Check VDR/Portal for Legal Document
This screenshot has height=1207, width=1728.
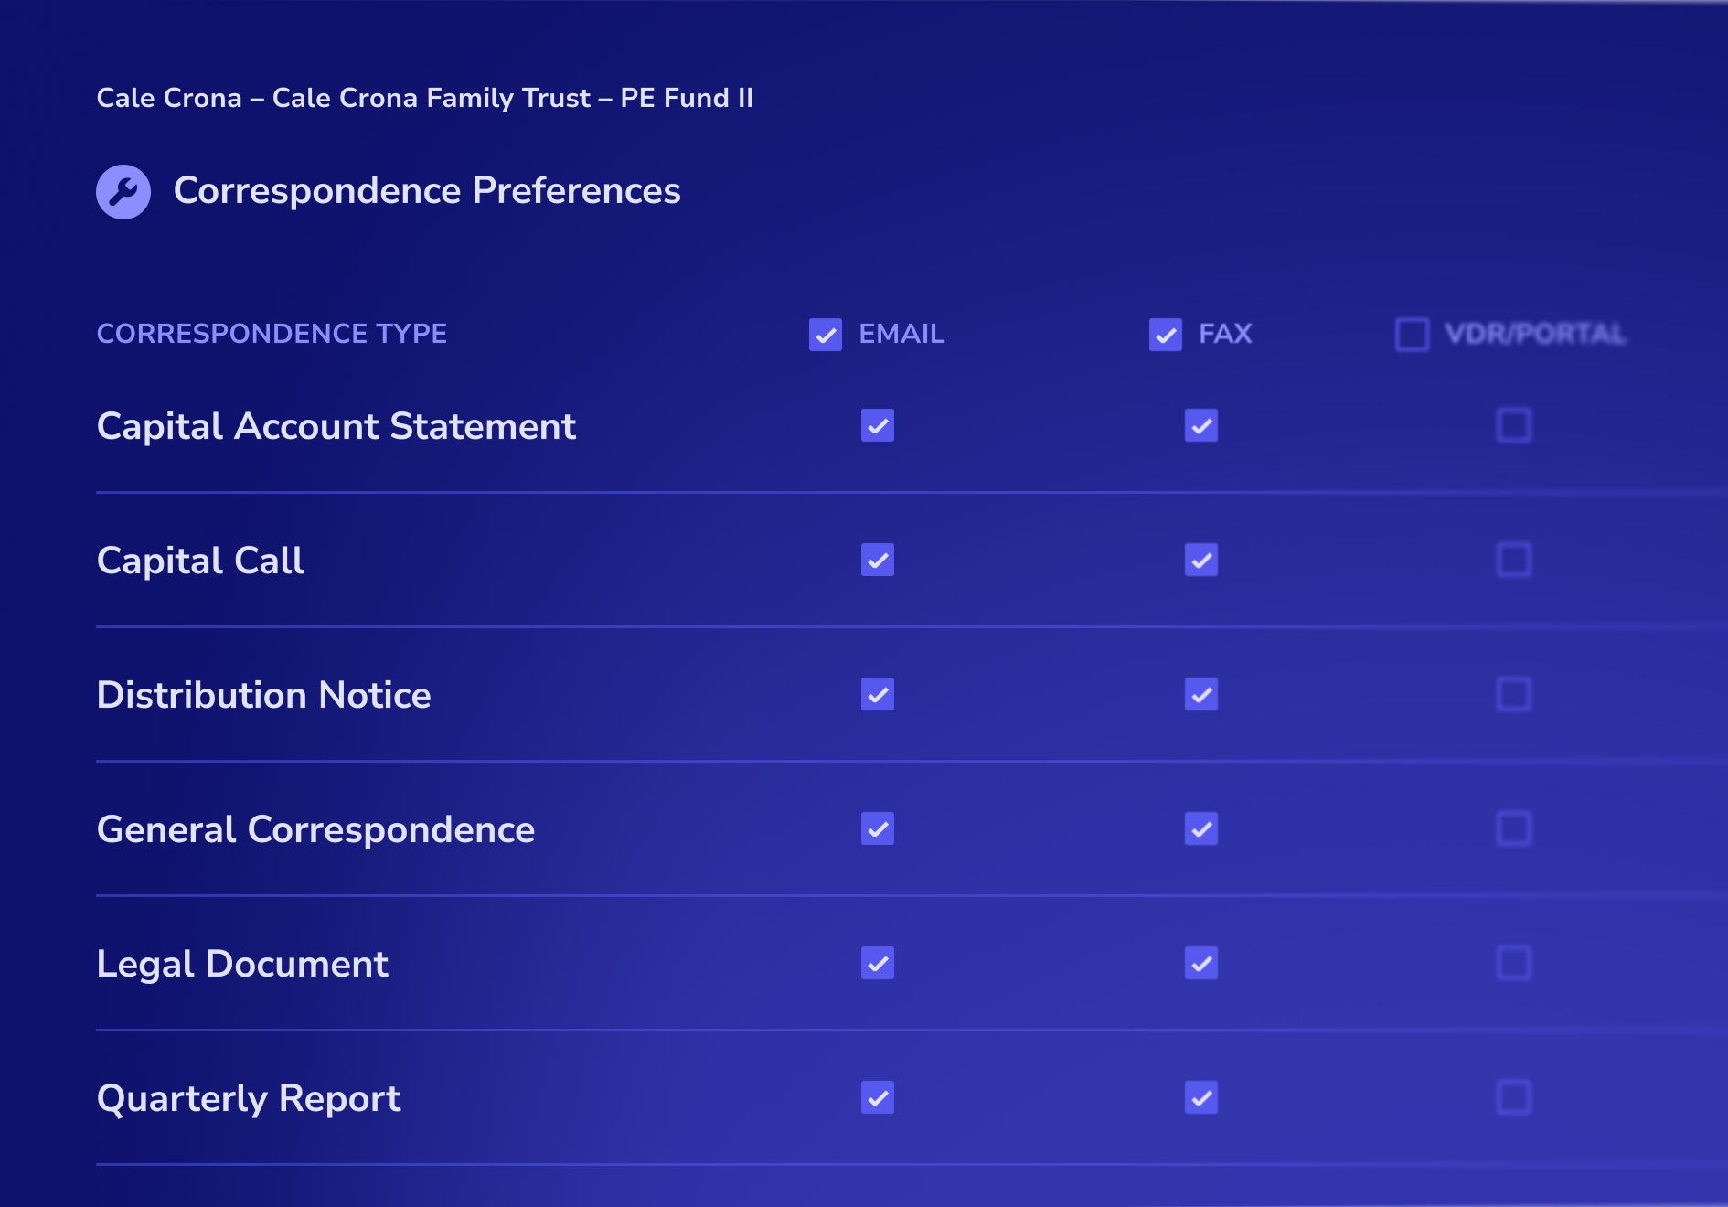(x=1514, y=963)
